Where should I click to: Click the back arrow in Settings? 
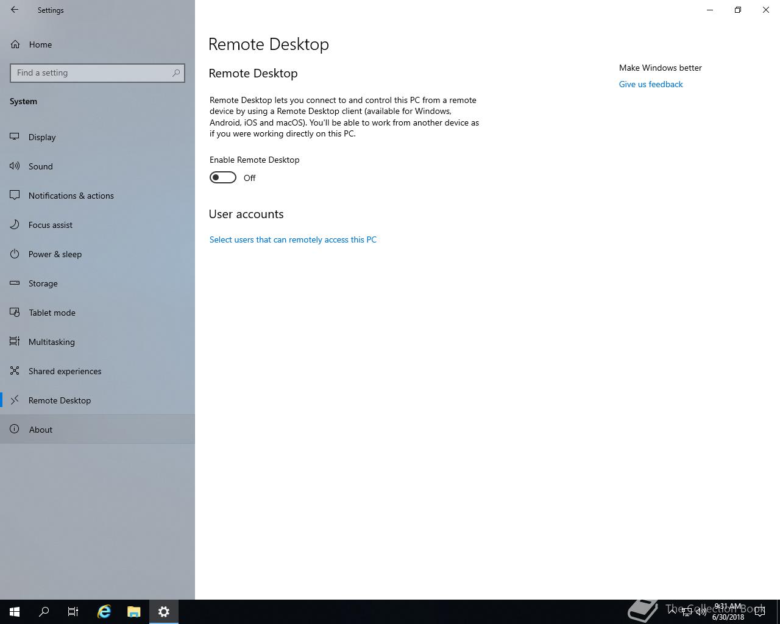point(15,10)
